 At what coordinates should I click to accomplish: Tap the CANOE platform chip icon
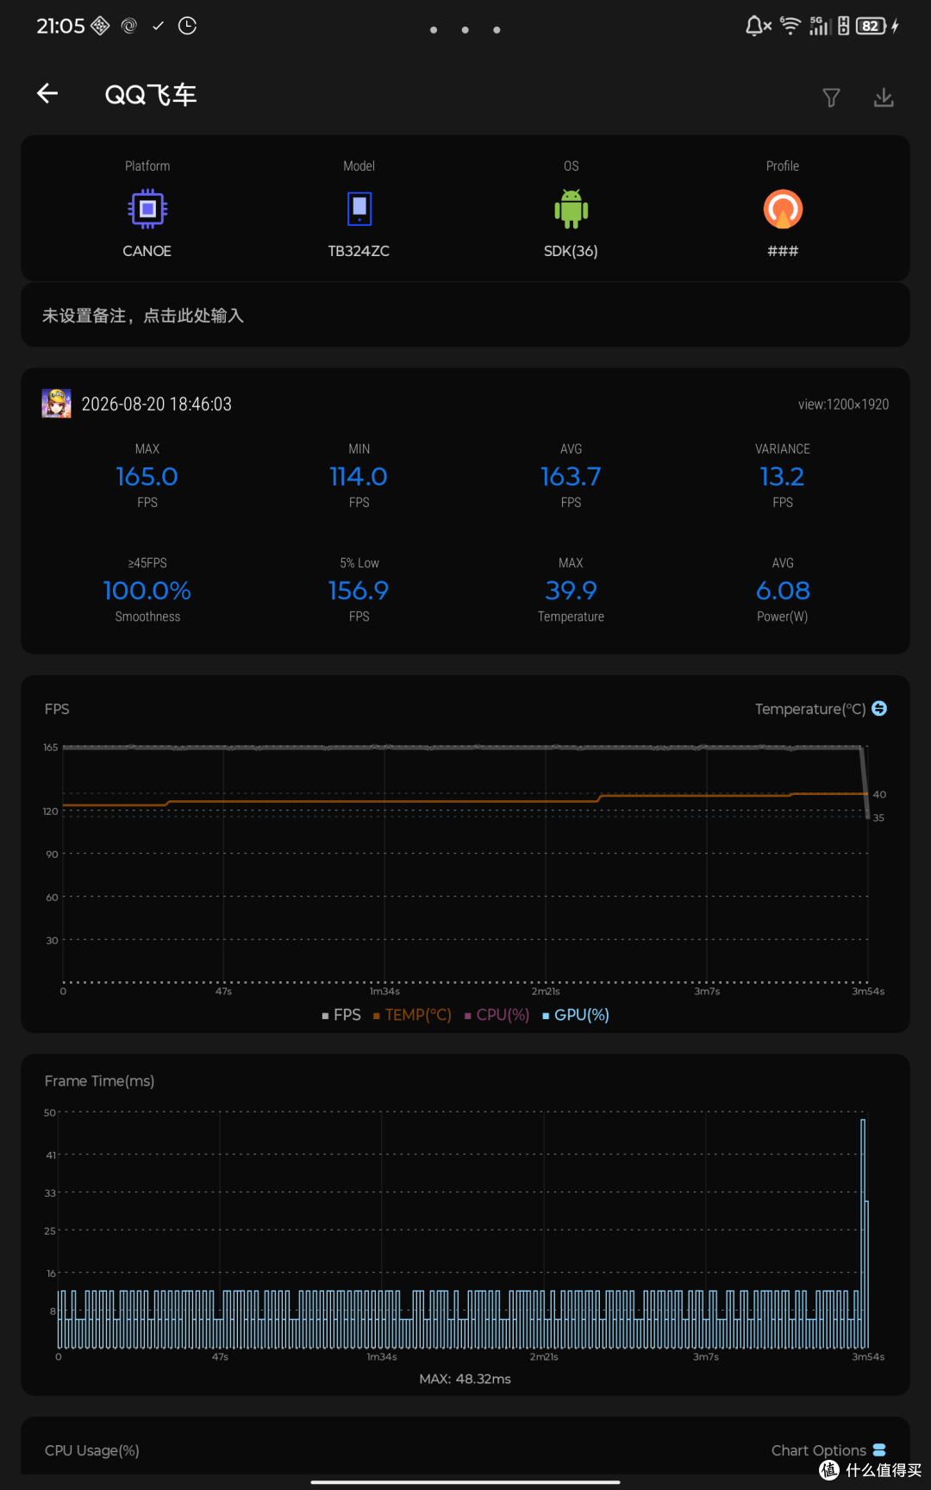(x=147, y=209)
